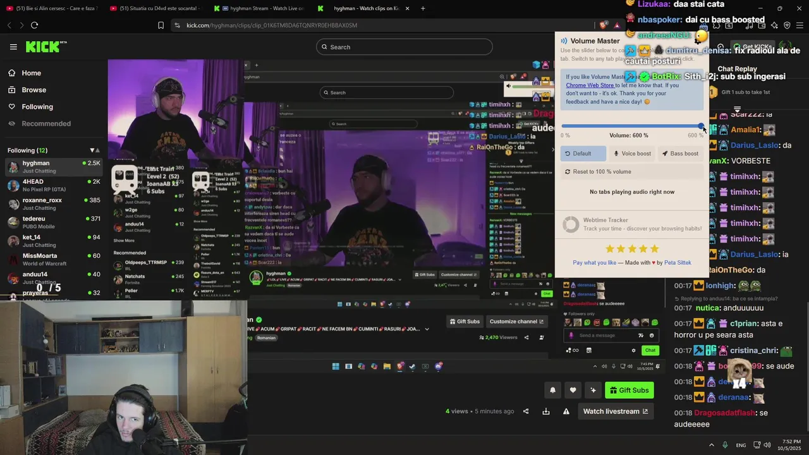Download the clip

tap(546, 411)
